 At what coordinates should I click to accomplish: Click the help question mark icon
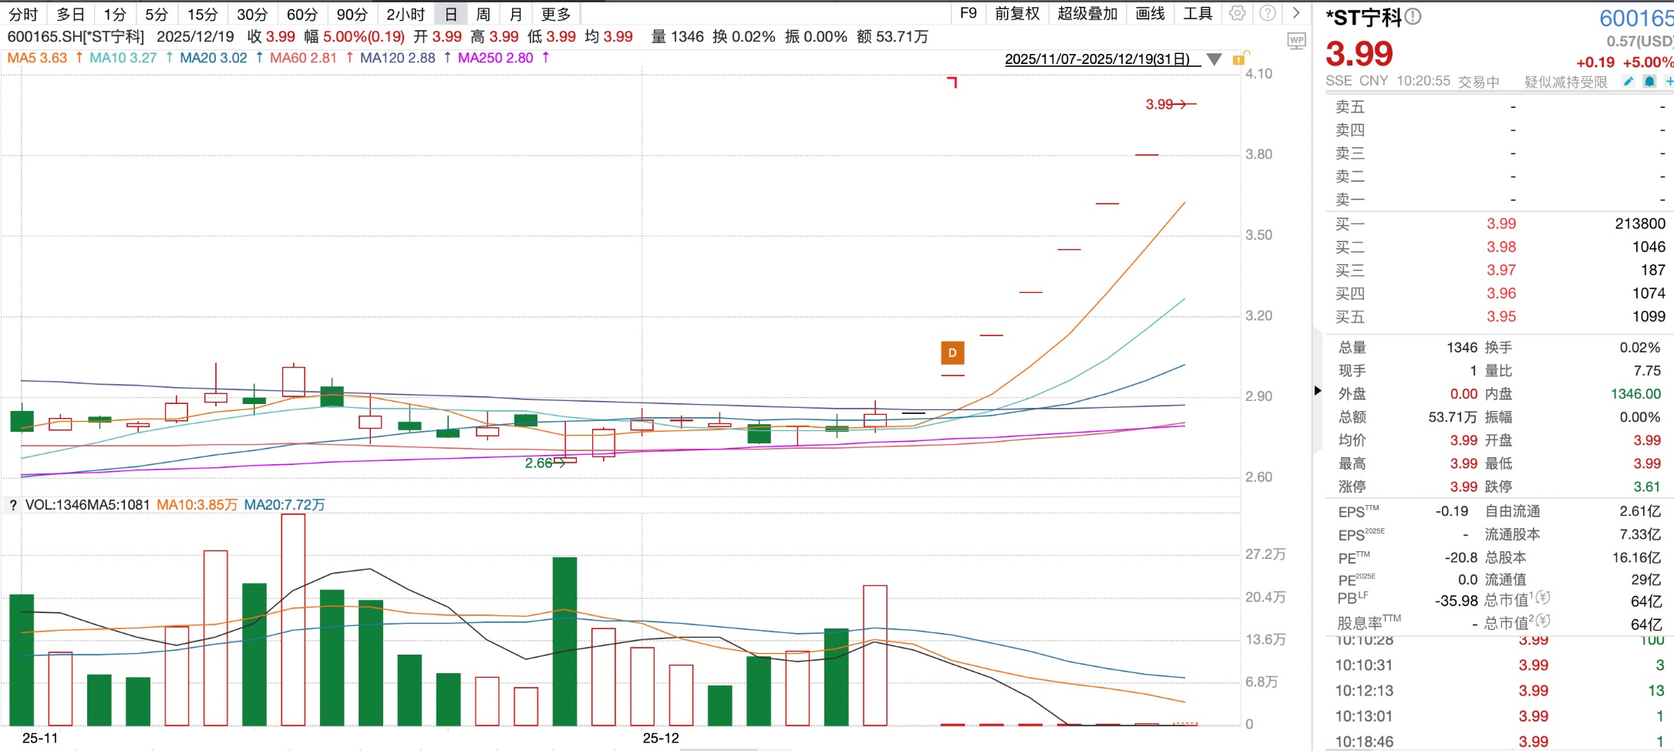pyautogui.click(x=1267, y=13)
